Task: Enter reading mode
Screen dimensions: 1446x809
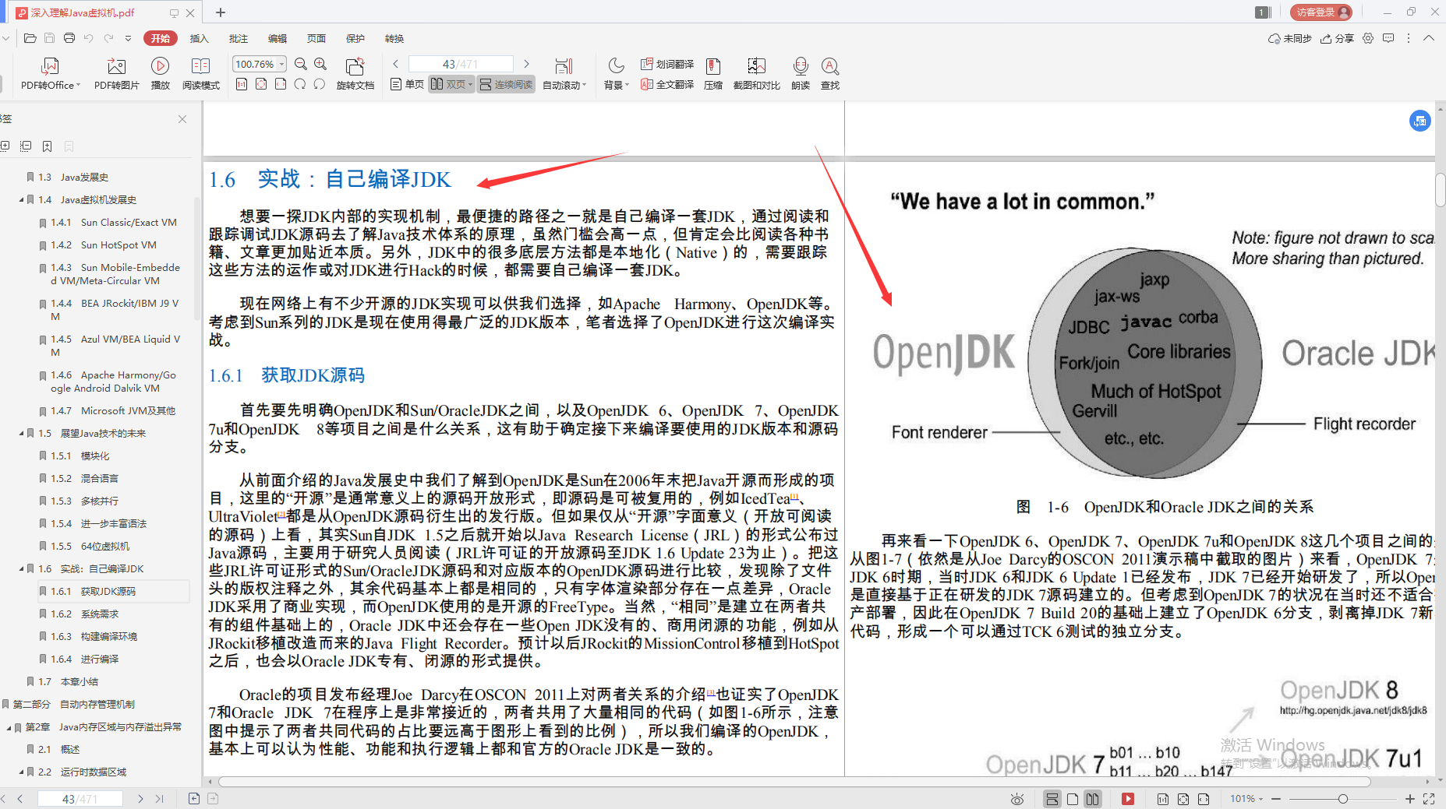Action: click(200, 73)
